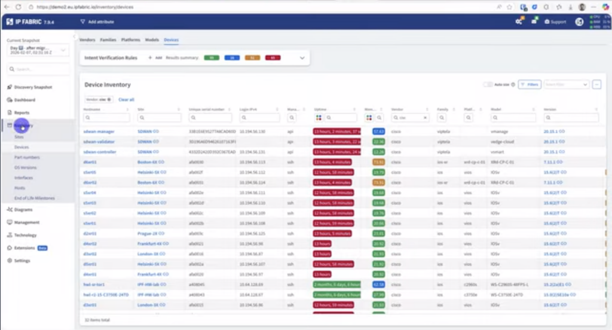Open the Select filter dropdown
The width and height of the screenshot is (612, 330).
(x=566, y=84)
